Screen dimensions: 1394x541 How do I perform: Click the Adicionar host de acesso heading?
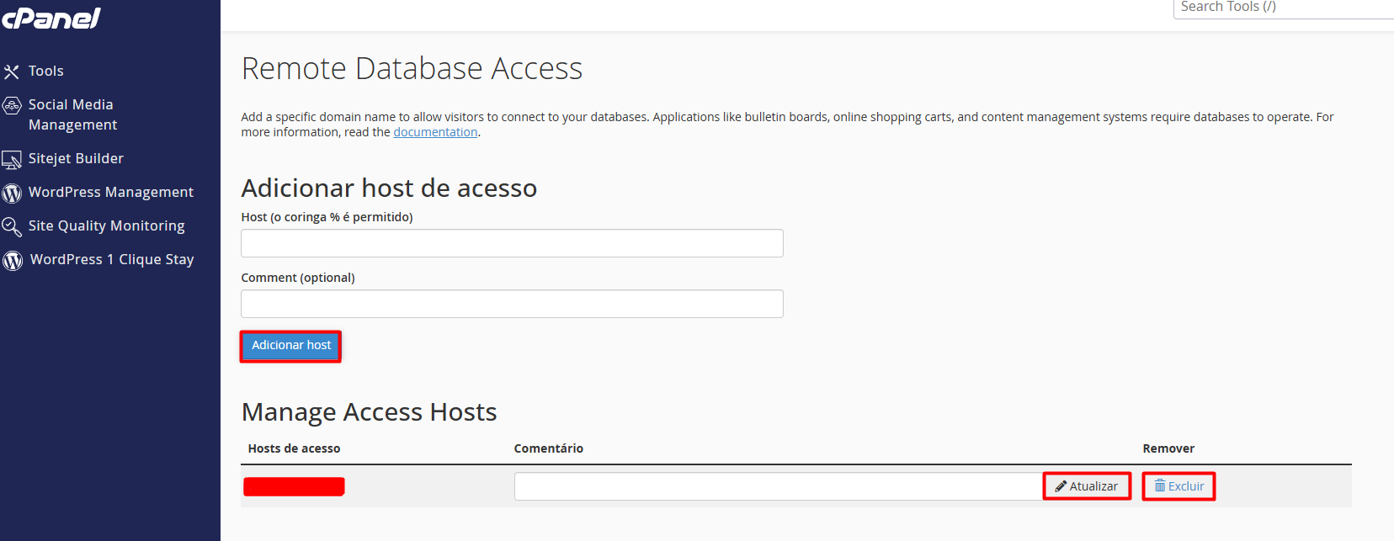(x=389, y=188)
